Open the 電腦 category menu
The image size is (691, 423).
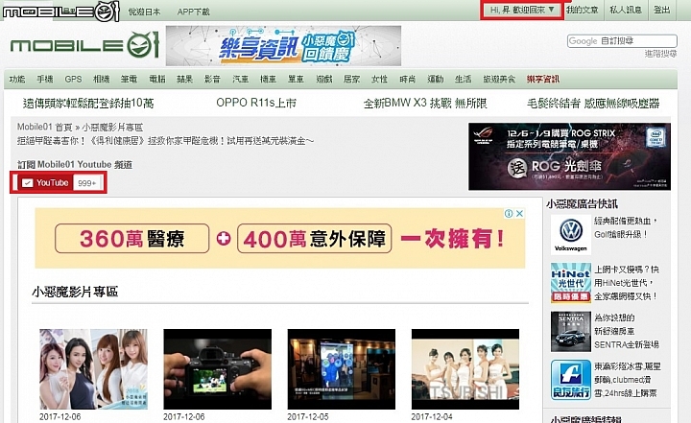[x=157, y=80]
